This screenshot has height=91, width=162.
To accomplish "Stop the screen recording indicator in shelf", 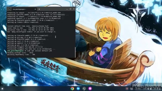I will click(127, 89).
